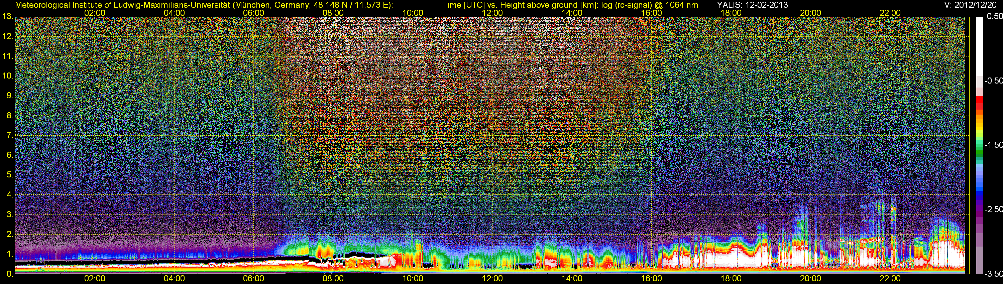This screenshot has width=1003, height=284.
Task: Click the 8 km height axis label
Action: tap(9, 116)
